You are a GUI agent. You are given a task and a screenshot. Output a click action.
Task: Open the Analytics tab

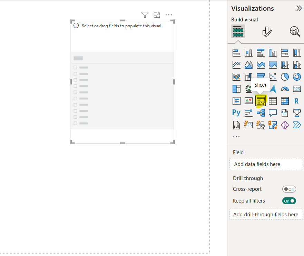(x=295, y=32)
